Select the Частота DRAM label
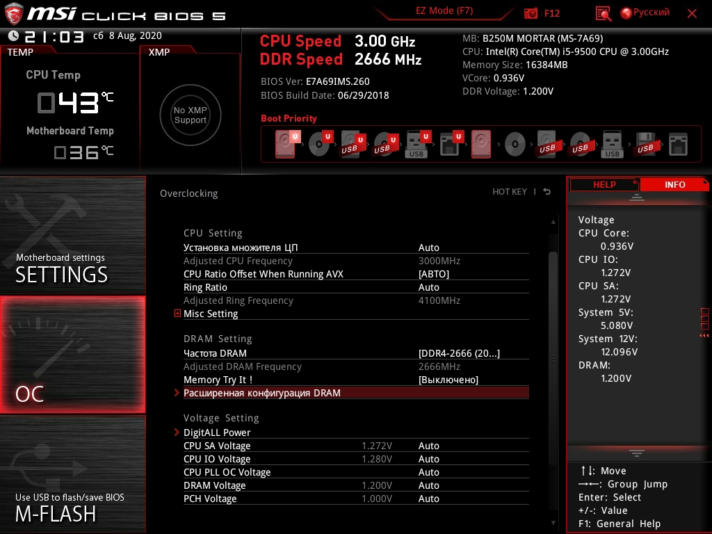 tap(216, 353)
